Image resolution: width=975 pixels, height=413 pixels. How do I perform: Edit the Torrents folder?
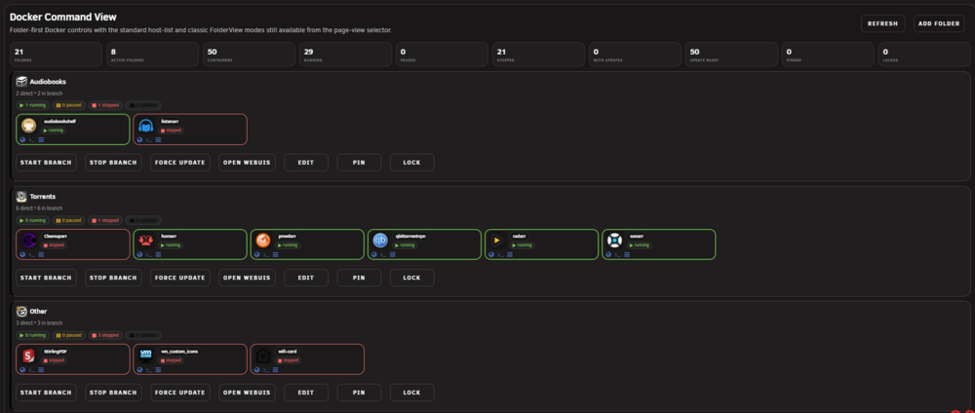tap(306, 278)
